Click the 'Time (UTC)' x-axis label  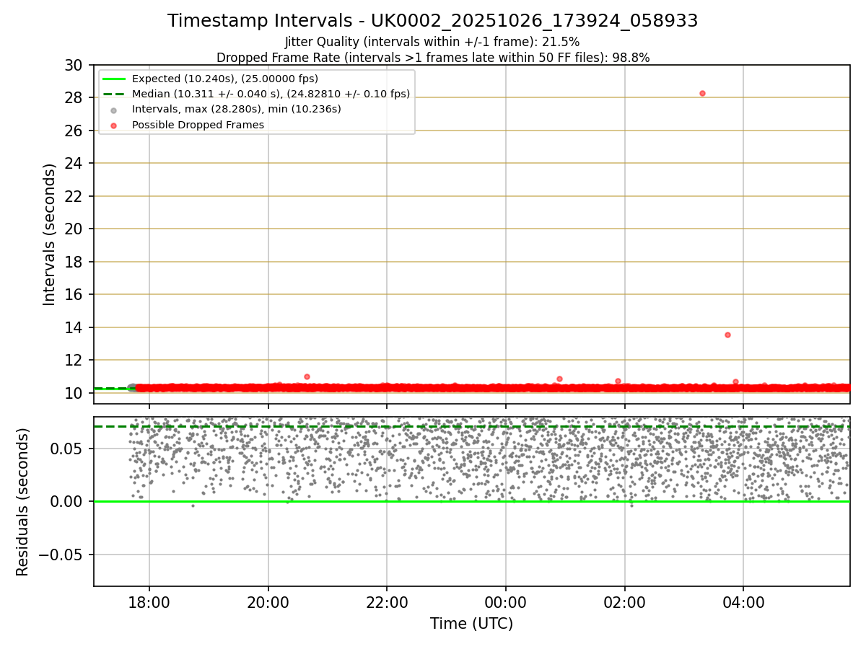pyautogui.click(x=471, y=624)
